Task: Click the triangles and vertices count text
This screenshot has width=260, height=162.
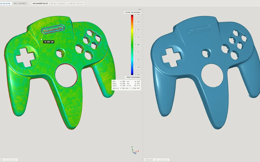Action: pyautogui.click(x=66, y=3)
